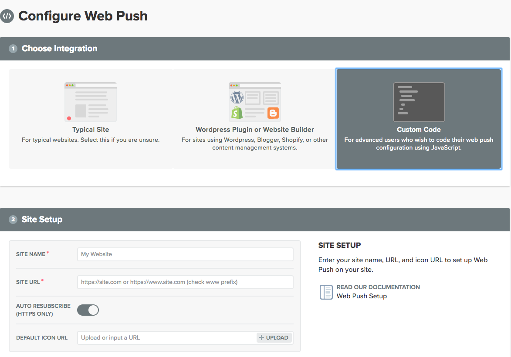Choose the Typical Site integration card
This screenshot has height=357, width=511.
pos(91,119)
